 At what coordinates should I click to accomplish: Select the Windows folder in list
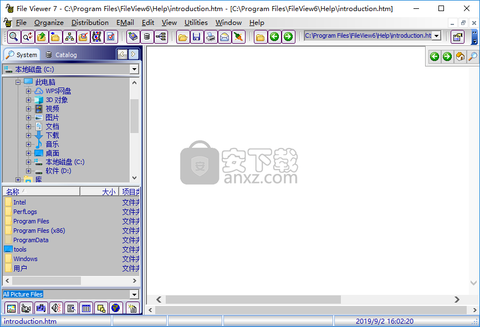(25, 259)
